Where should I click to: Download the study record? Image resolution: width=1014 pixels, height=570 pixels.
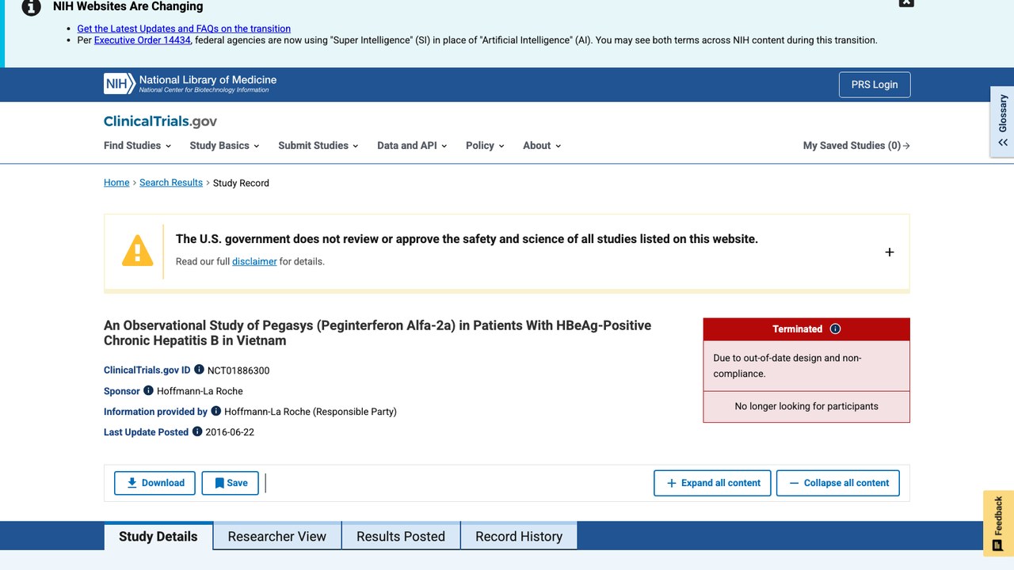[154, 483]
